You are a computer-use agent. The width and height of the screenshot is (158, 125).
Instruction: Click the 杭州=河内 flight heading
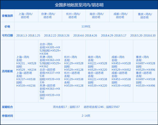click(71, 57)
